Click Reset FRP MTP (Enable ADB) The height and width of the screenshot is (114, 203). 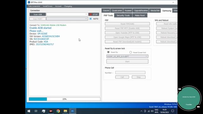coord(127,28)
